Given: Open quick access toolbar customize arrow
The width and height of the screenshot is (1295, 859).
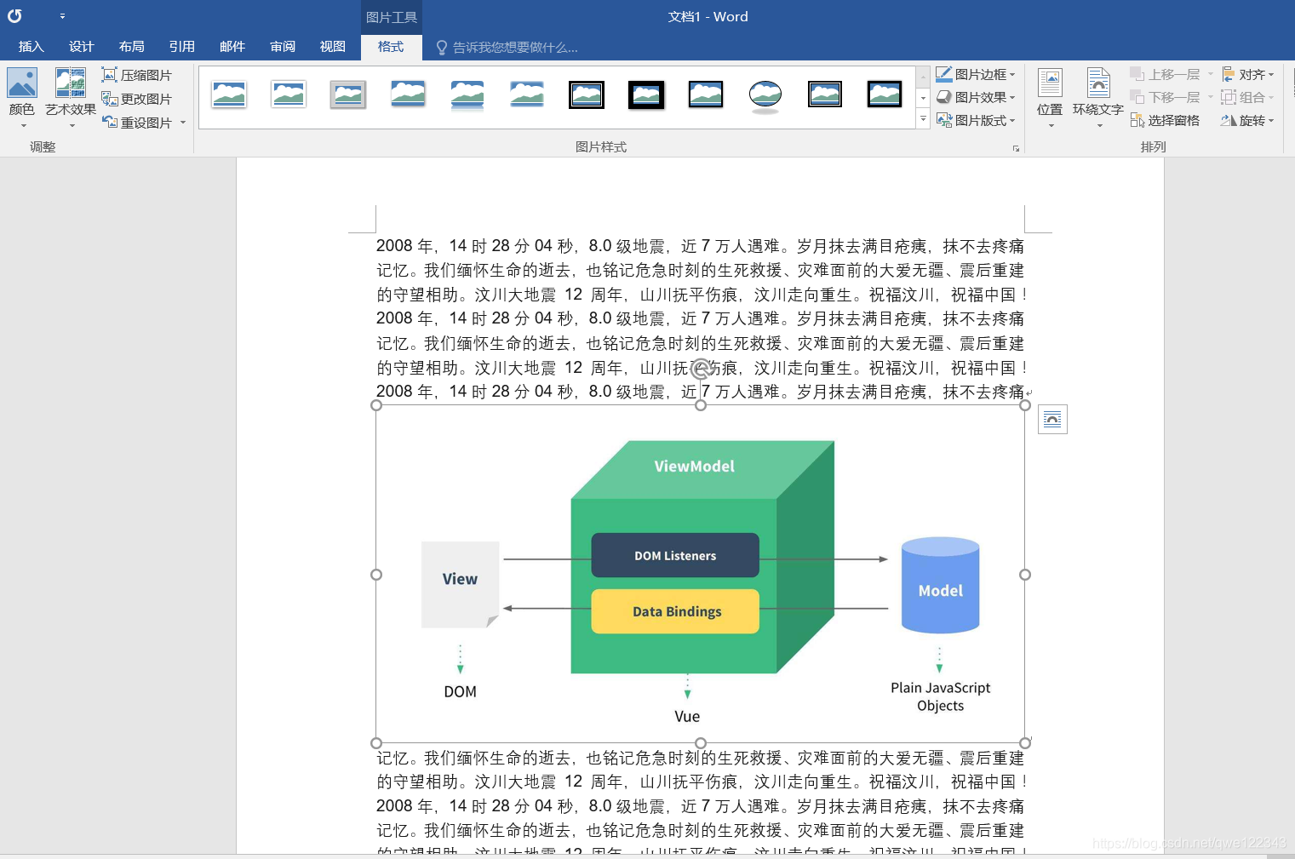Looking at the screenshot, I should (x=62, y=16).
